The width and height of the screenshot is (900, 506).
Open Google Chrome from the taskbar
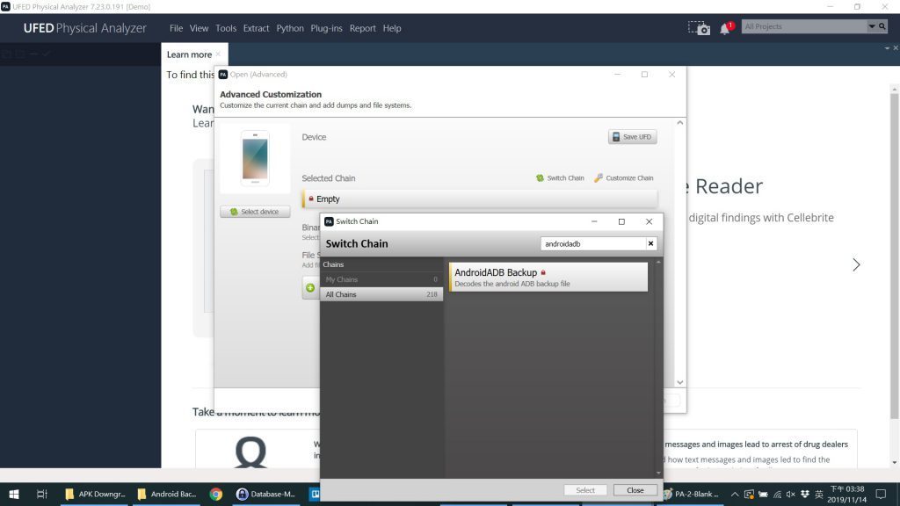click(x=216, y=494)
